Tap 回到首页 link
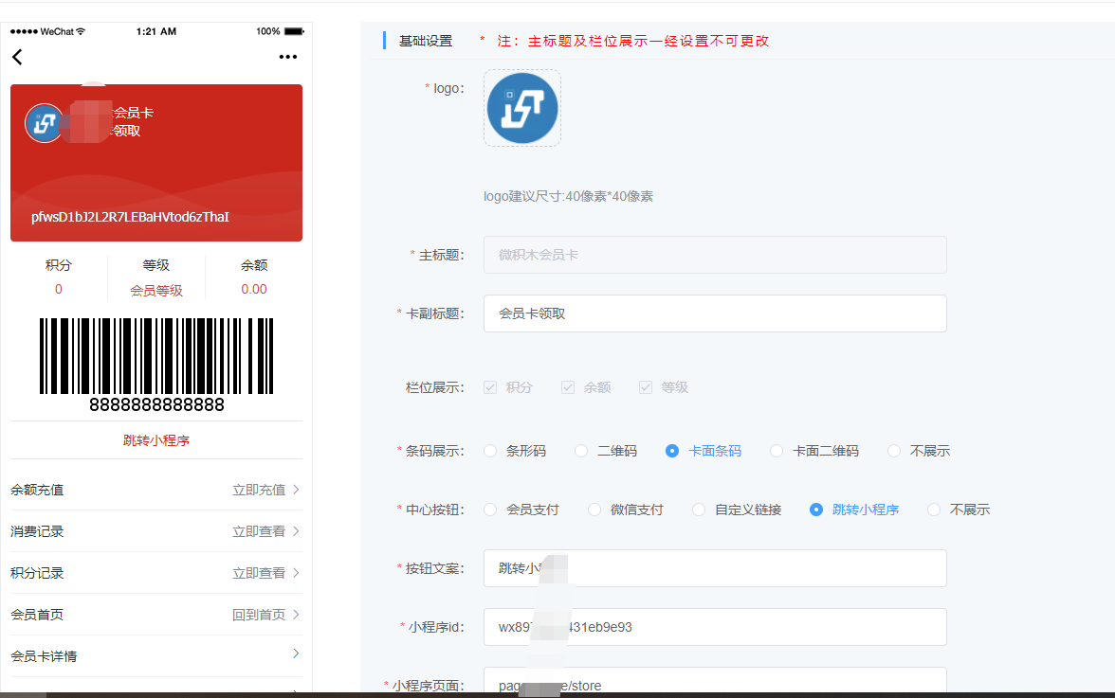This screenshot has height=698, width=1115. [x=259, y=615]
